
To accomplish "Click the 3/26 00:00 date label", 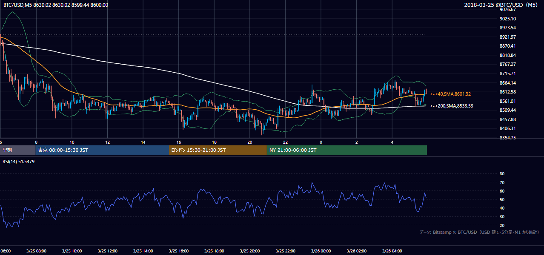I will (x=321, y=251).
